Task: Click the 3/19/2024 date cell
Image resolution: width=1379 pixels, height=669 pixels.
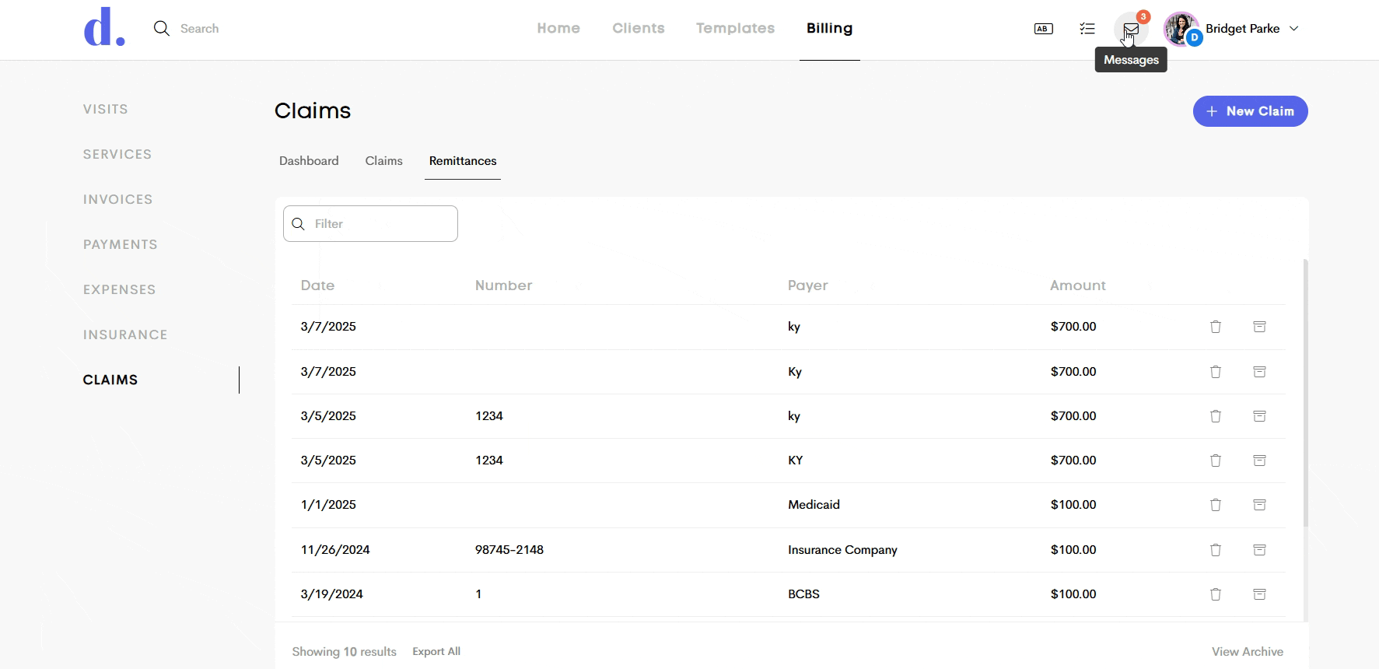Action: pyautogui.click(x=332, y=594)
